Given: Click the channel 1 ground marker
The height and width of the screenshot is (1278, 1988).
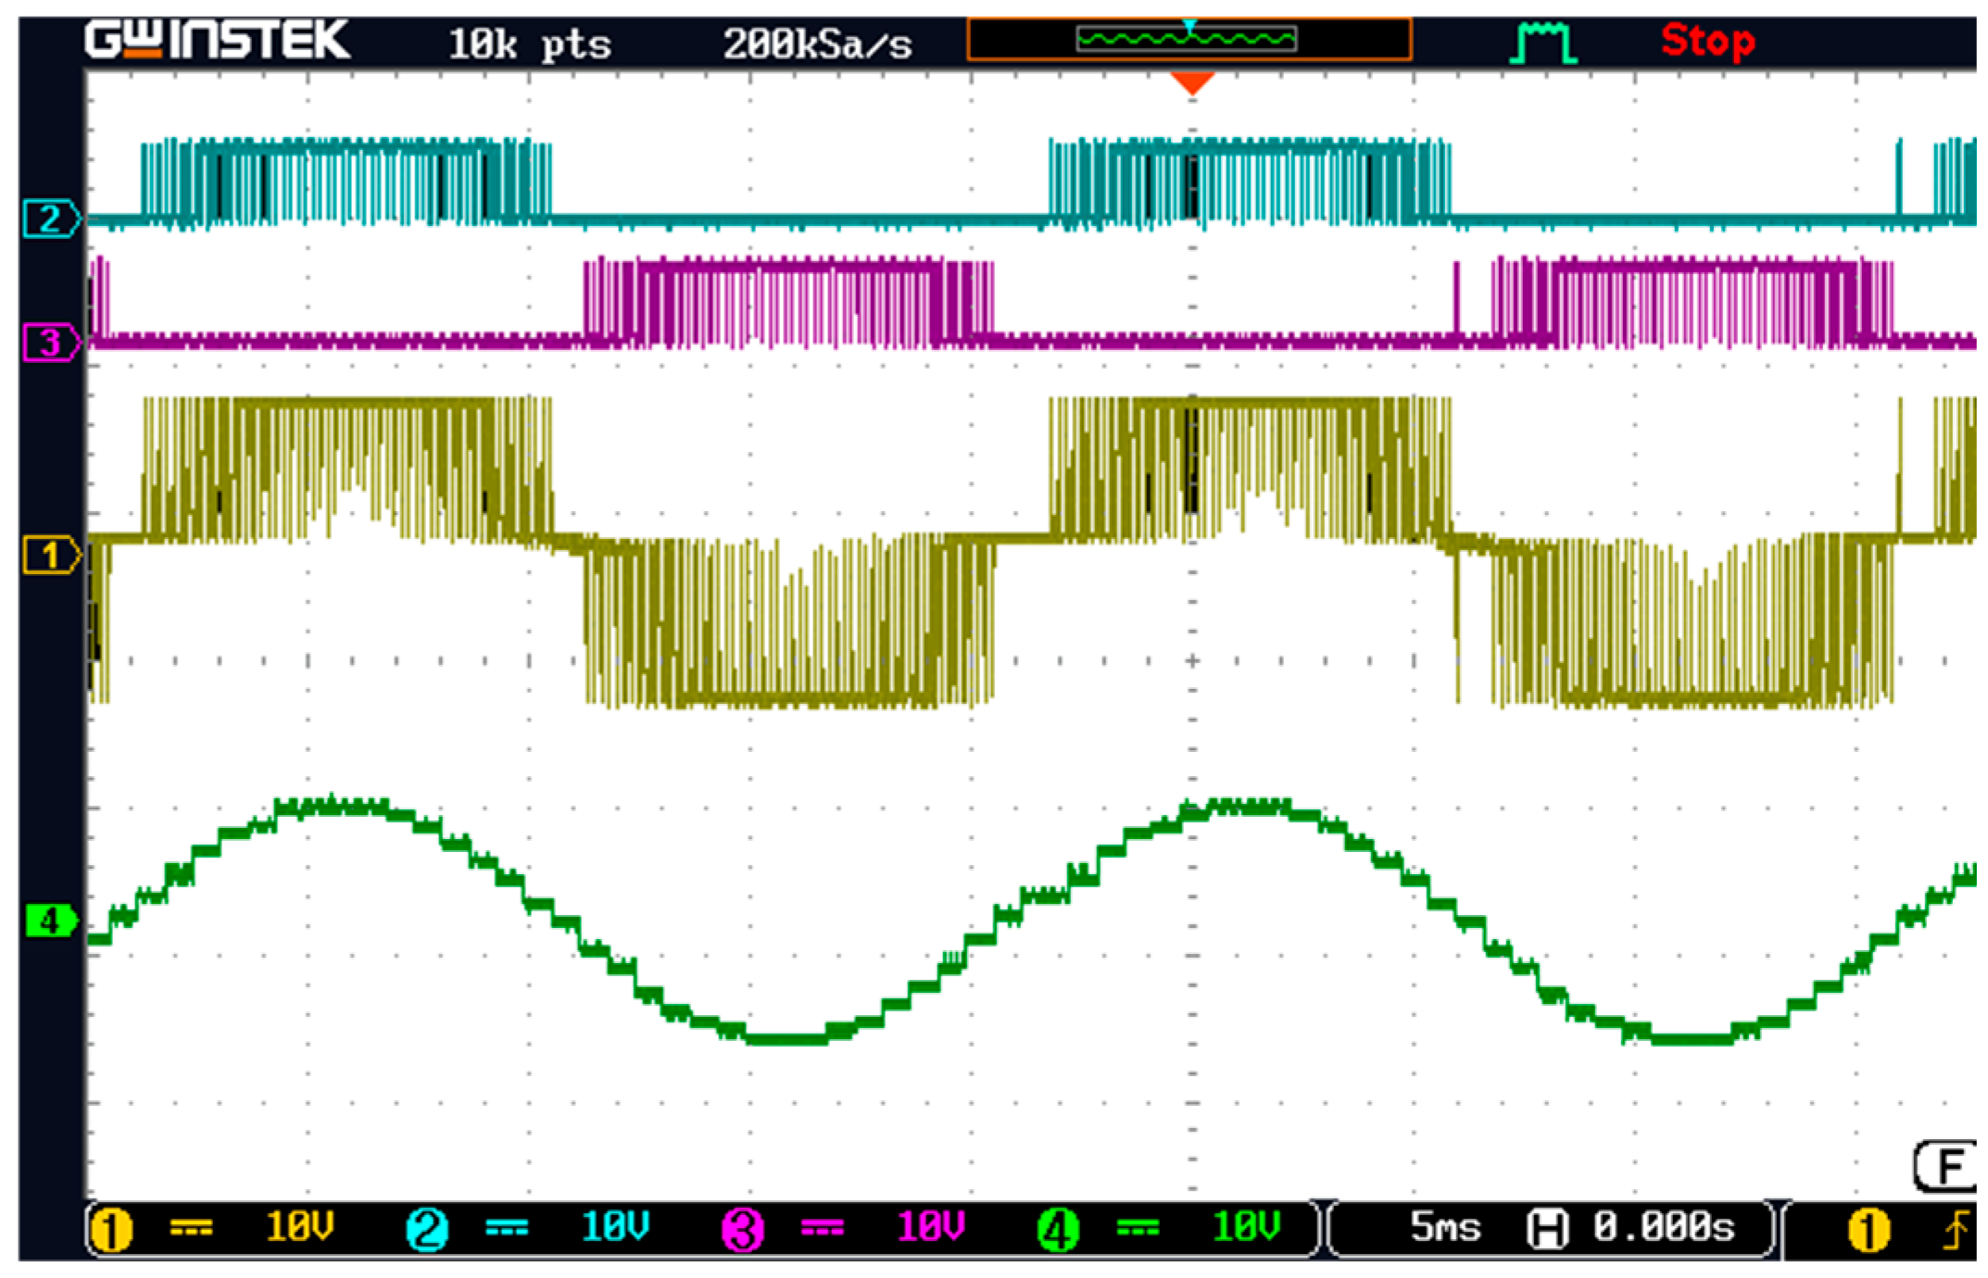Looking at the screenshot, I should [50, 556].
